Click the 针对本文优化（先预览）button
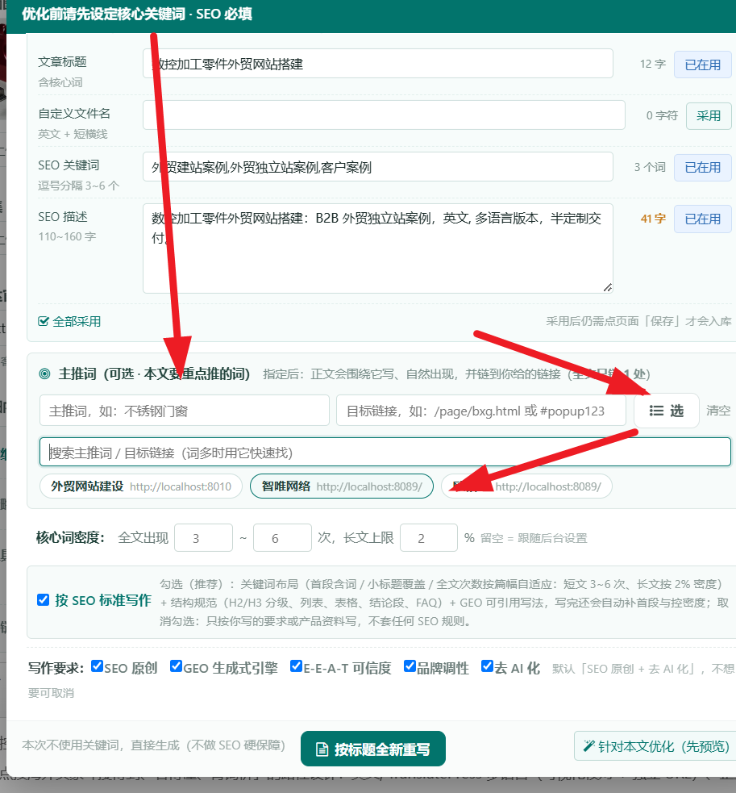 655,746
